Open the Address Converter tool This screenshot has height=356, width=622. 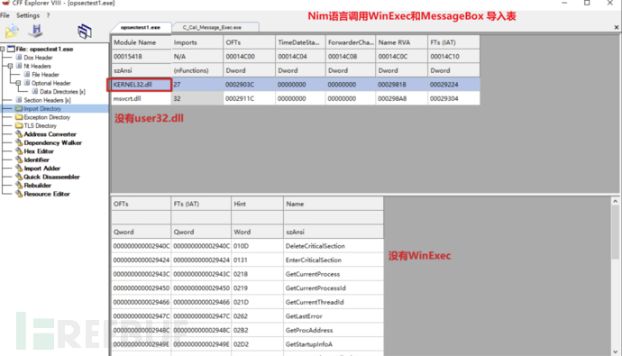pos(50,134)
